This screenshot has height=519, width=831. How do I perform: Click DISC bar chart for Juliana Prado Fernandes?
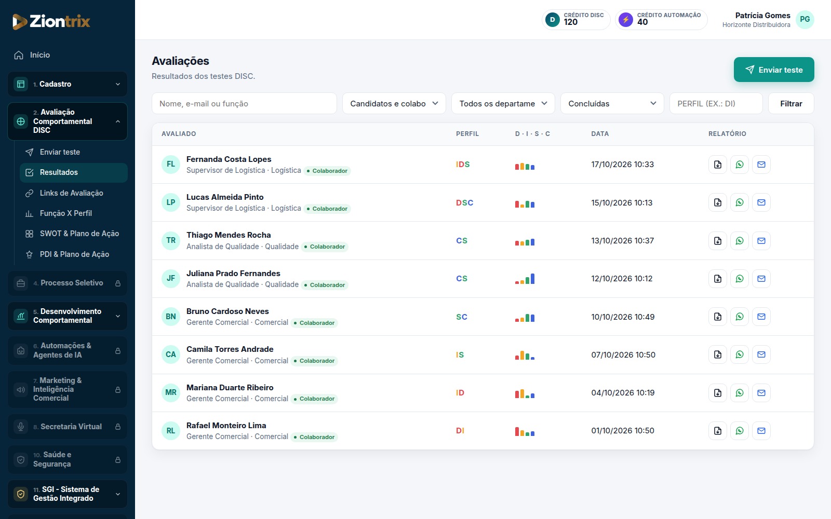(x=525, y=279)
